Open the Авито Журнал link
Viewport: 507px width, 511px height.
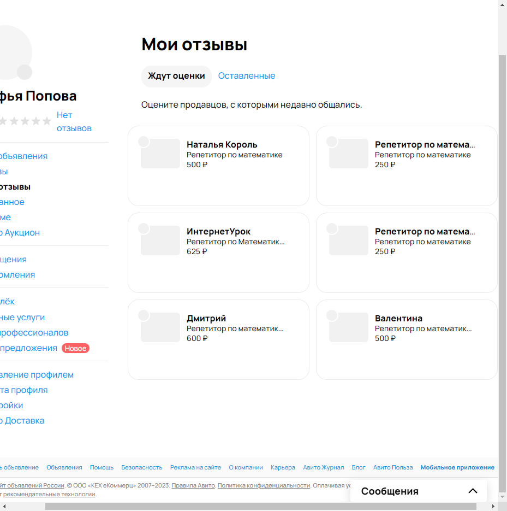323,467
